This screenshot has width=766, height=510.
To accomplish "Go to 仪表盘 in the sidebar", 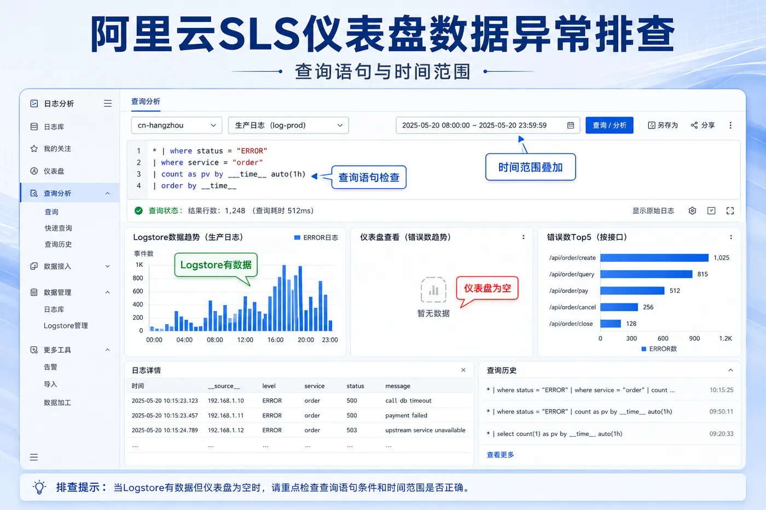I will [54, 171].
